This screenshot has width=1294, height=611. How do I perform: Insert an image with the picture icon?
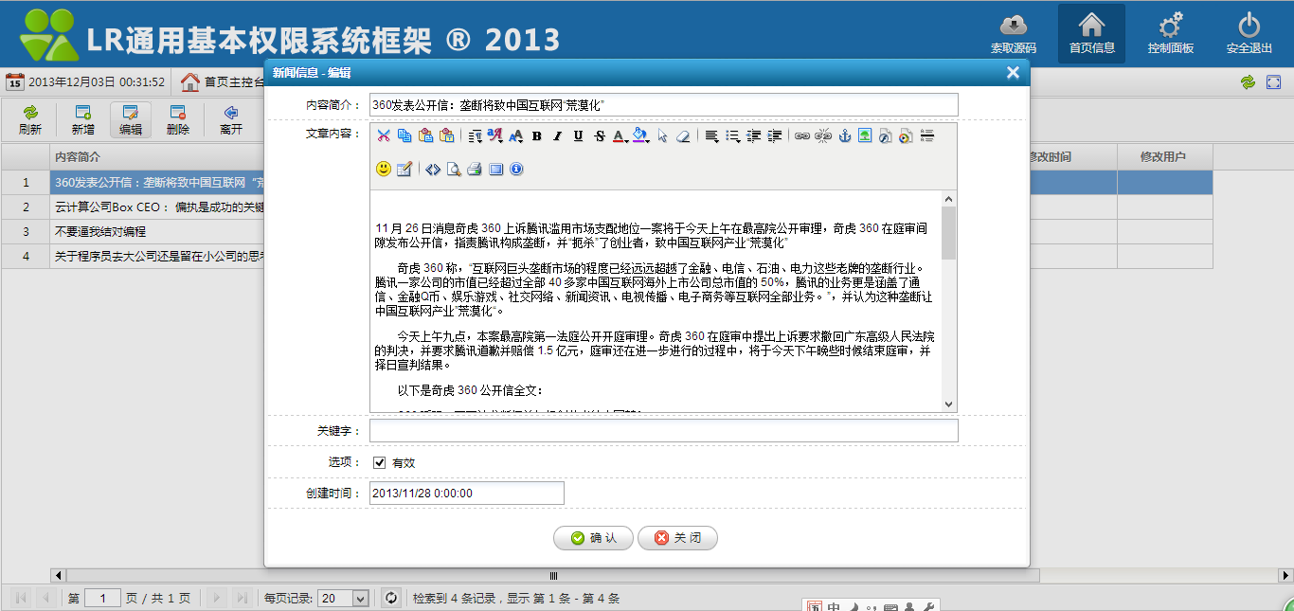pos(865,135)
